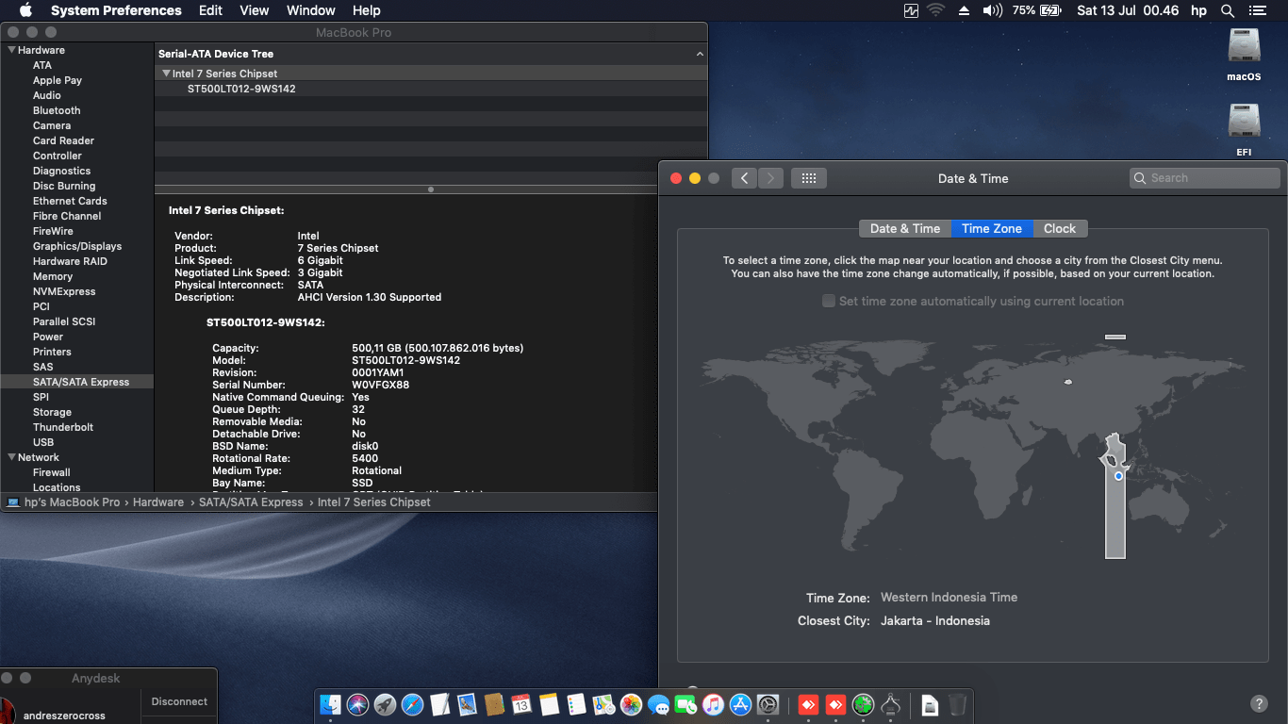Select Thunderbolt in the hardware list
This screenshot has width=1288, height=724.
tap(63, 427)
